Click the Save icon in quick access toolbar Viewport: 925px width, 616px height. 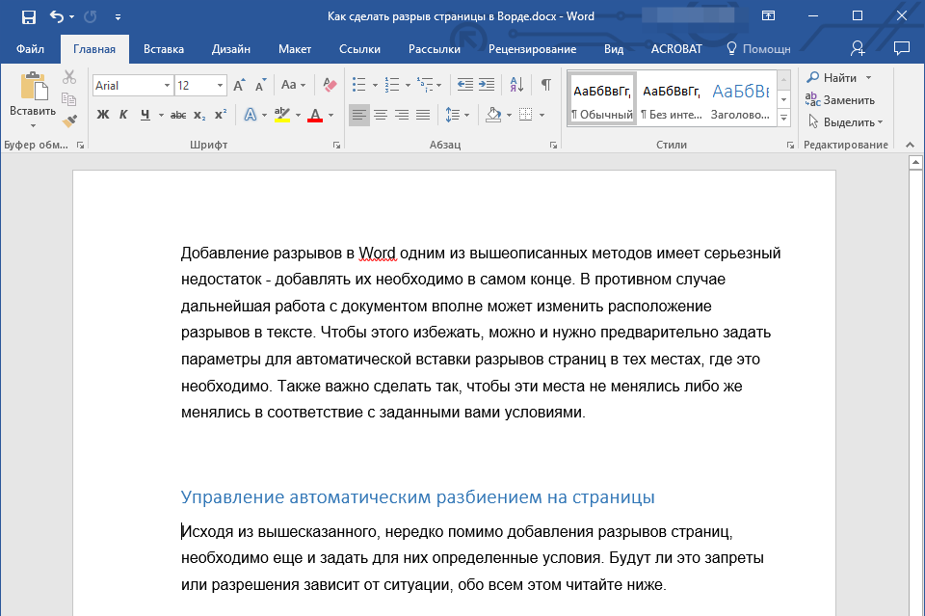point(29,16)
